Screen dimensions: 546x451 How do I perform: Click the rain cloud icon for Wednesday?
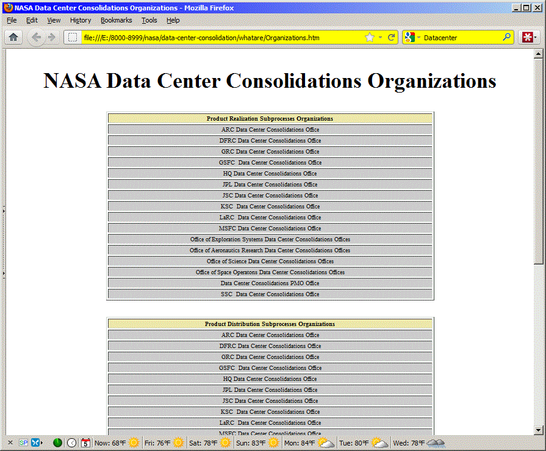pos(436,442)
